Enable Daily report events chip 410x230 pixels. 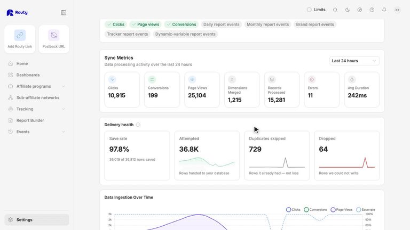[x=221, y=24]
